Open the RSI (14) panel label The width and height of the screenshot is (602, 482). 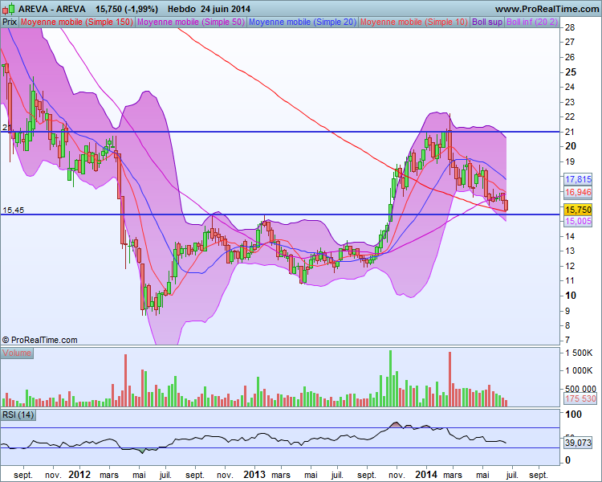18,415
